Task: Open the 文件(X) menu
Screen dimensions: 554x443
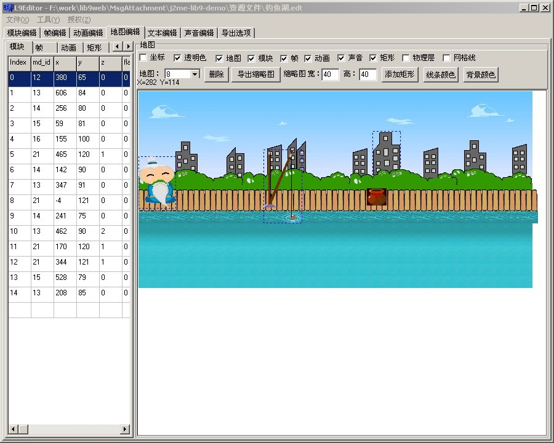Action: [x=18, y=20]
